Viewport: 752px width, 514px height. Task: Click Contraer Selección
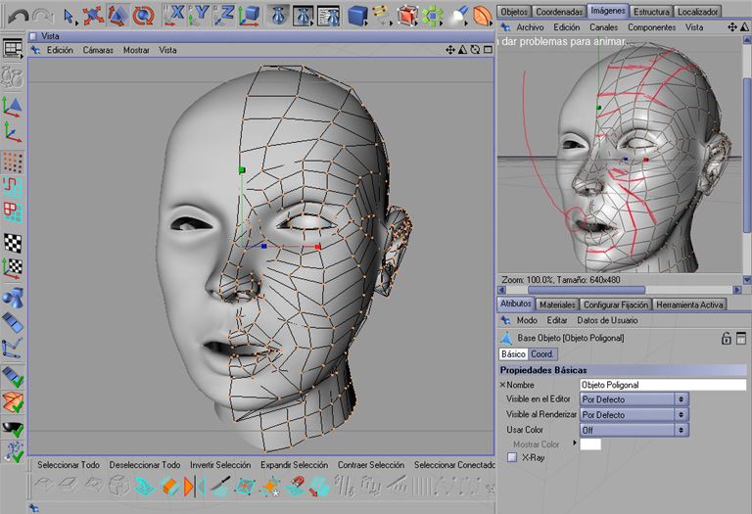[371, 465]
